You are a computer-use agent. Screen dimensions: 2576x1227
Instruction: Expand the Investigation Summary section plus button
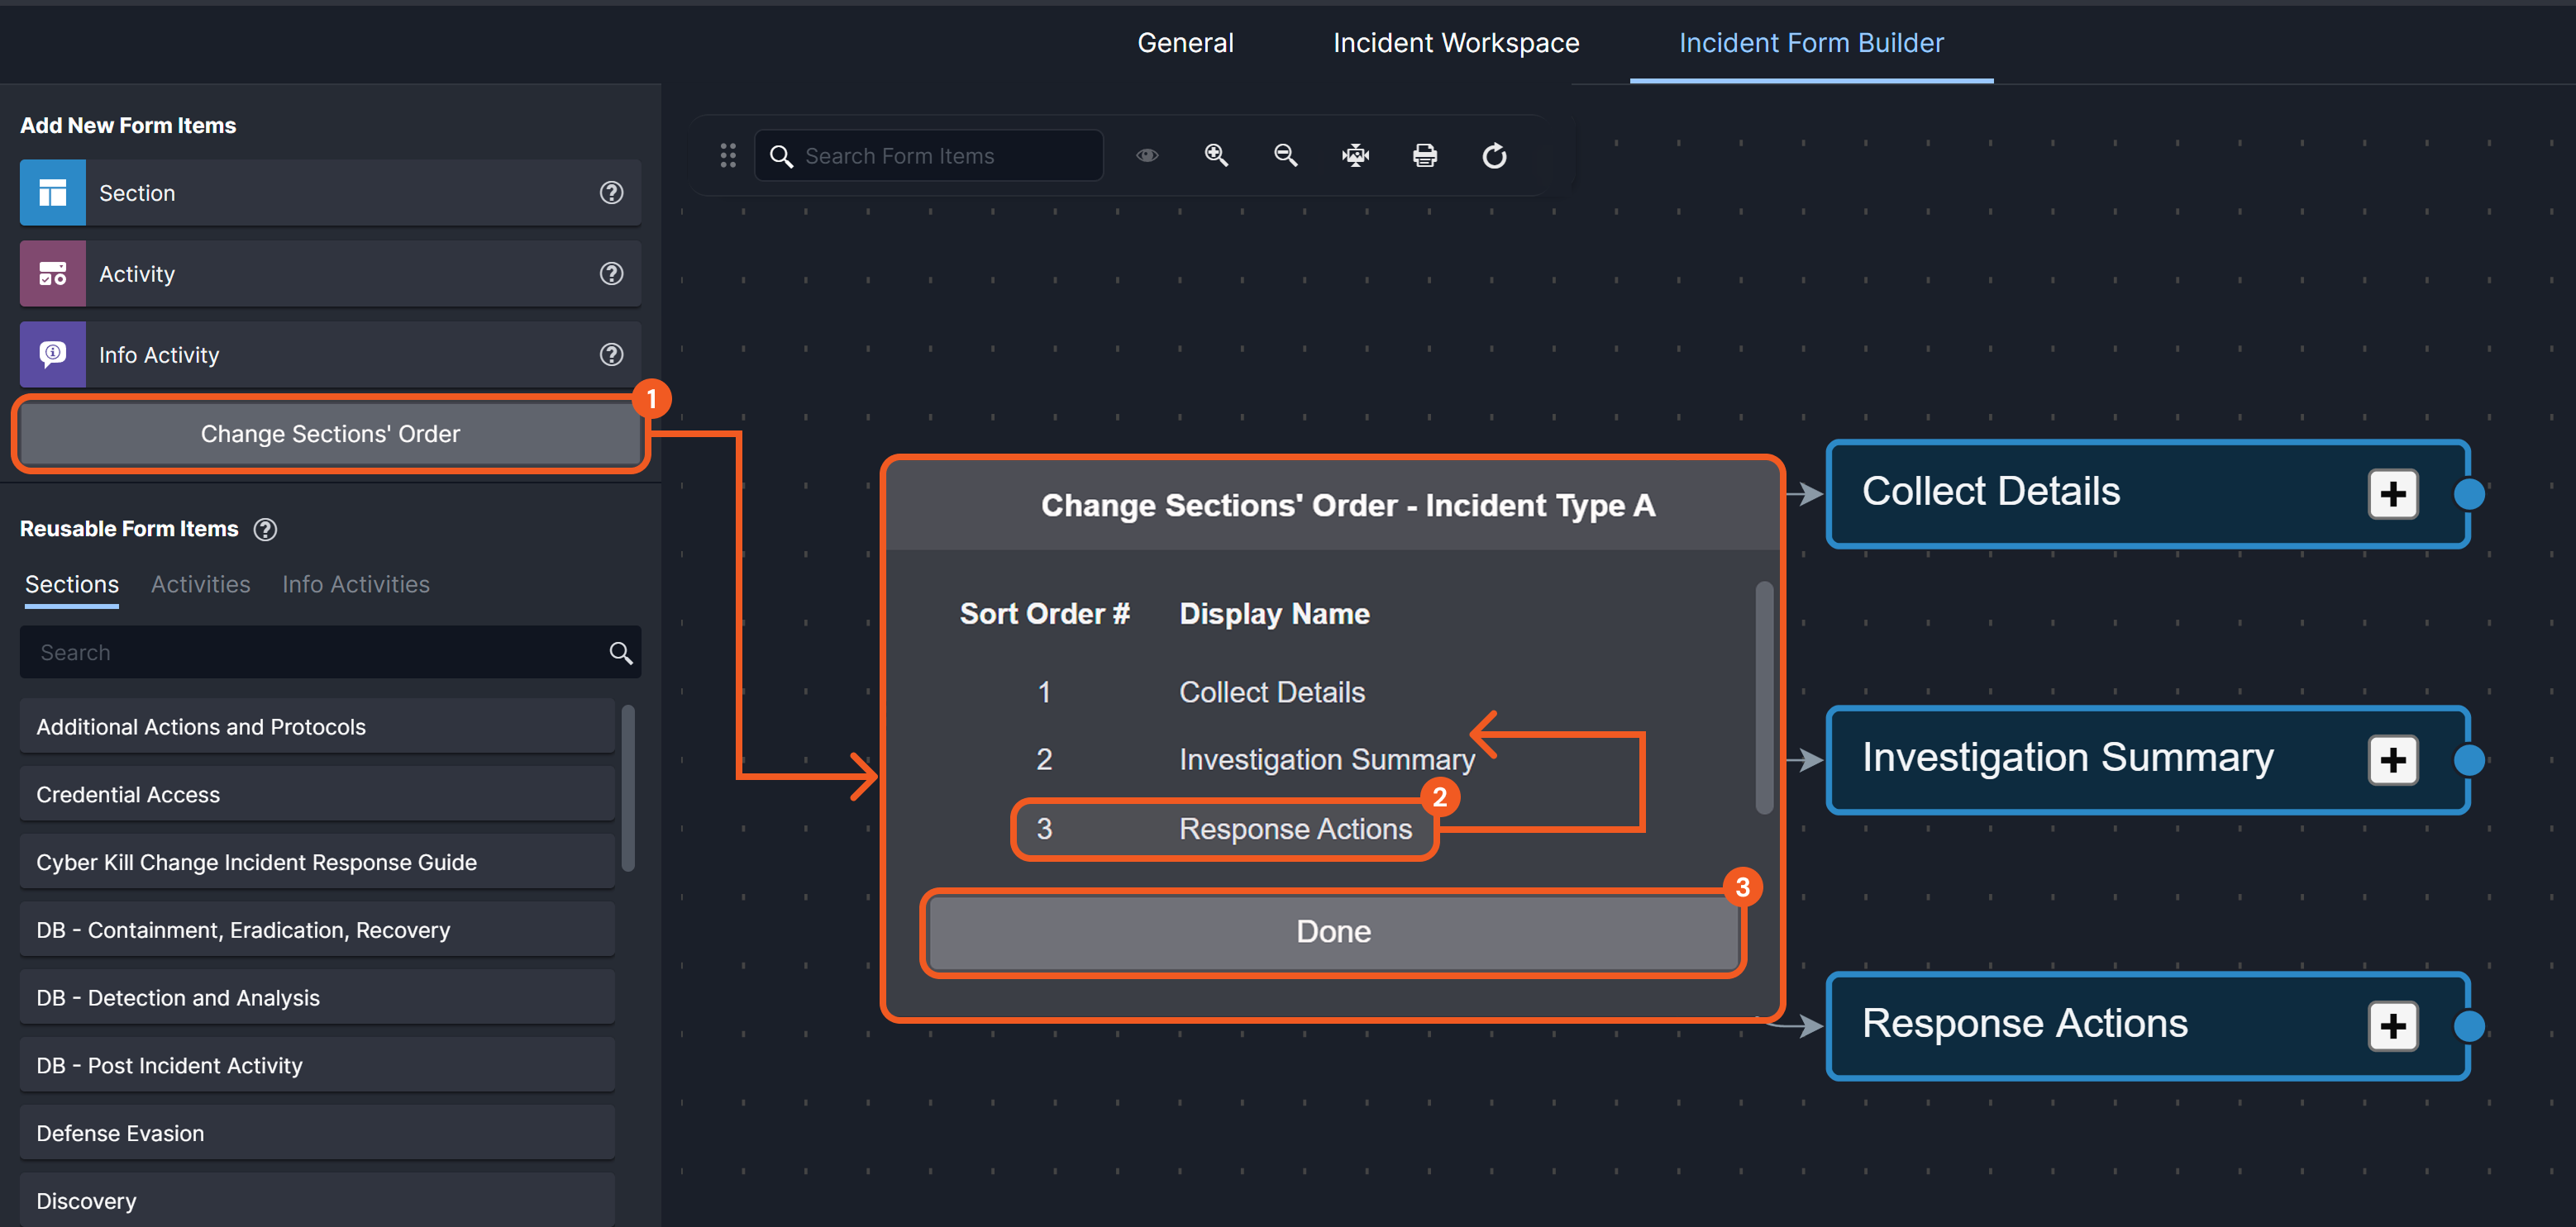point(2392,760)
